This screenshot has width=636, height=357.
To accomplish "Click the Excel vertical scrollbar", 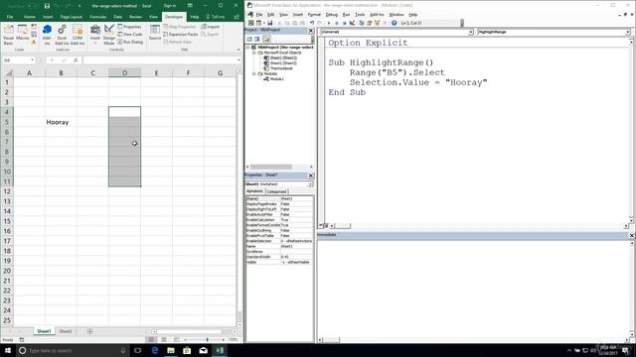I will (239, 197).
